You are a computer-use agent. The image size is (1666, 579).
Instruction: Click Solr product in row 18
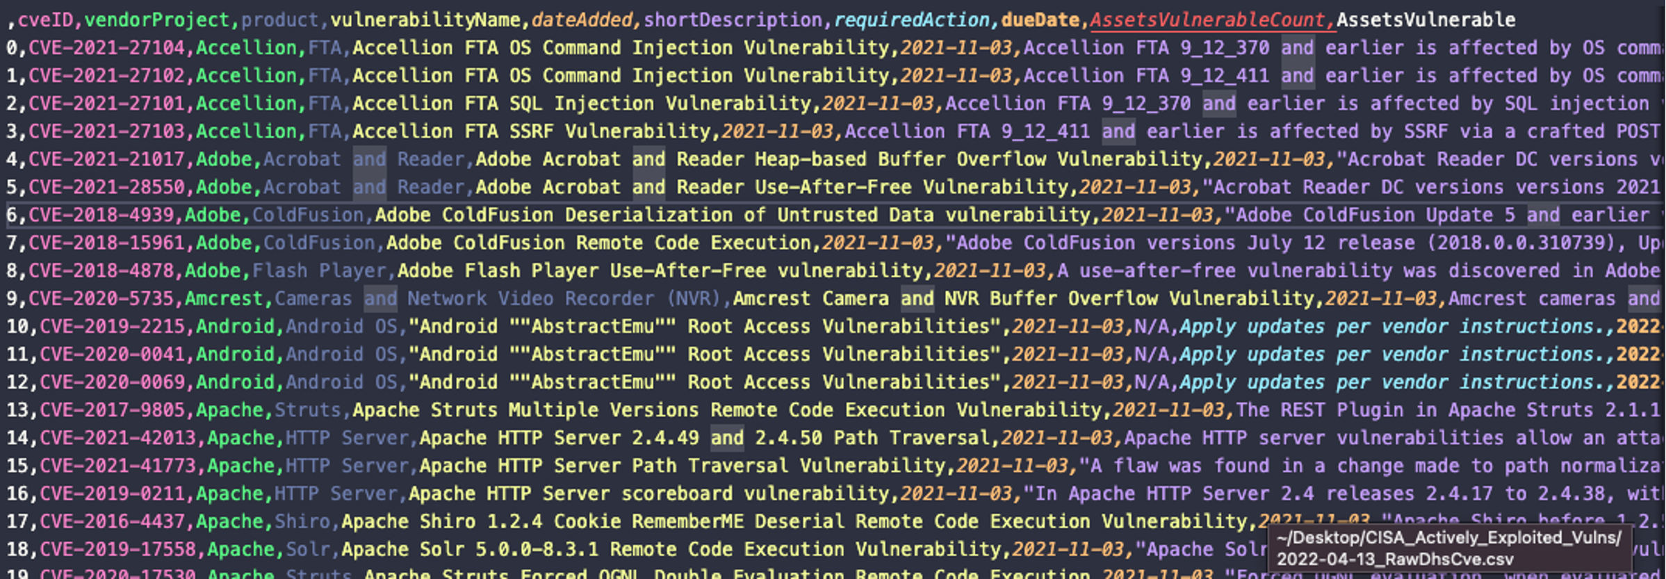[308, 548]
